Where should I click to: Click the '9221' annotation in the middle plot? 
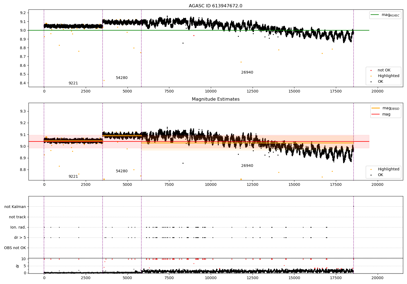73,177
